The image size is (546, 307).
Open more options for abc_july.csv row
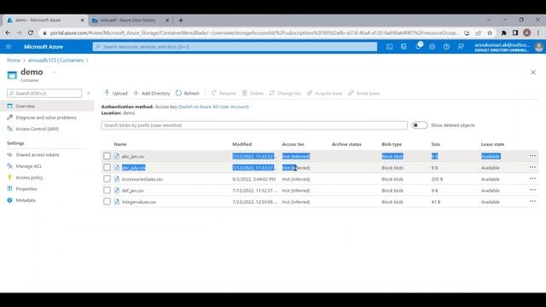(x=532, y=167)
